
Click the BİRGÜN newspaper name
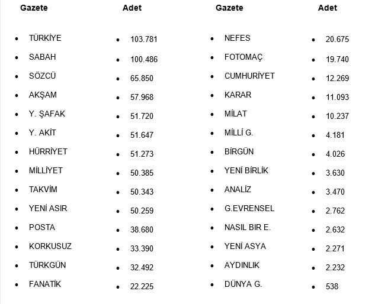(239, 151)
